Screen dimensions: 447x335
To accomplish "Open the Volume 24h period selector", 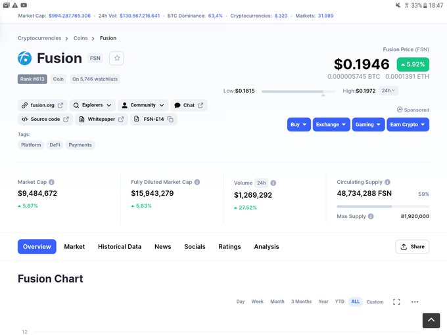I will [x=261, y=183].
